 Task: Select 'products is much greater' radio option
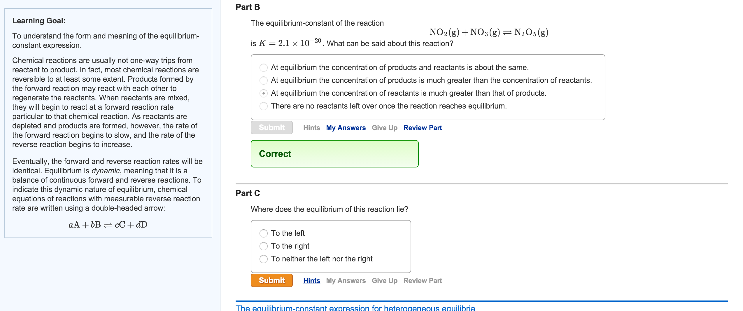click(x=263, y=81)
